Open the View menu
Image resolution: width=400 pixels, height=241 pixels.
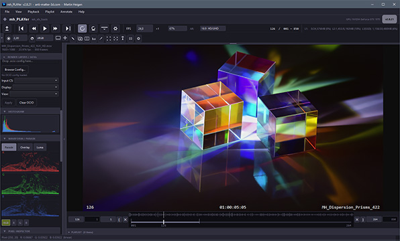(18, 11)
